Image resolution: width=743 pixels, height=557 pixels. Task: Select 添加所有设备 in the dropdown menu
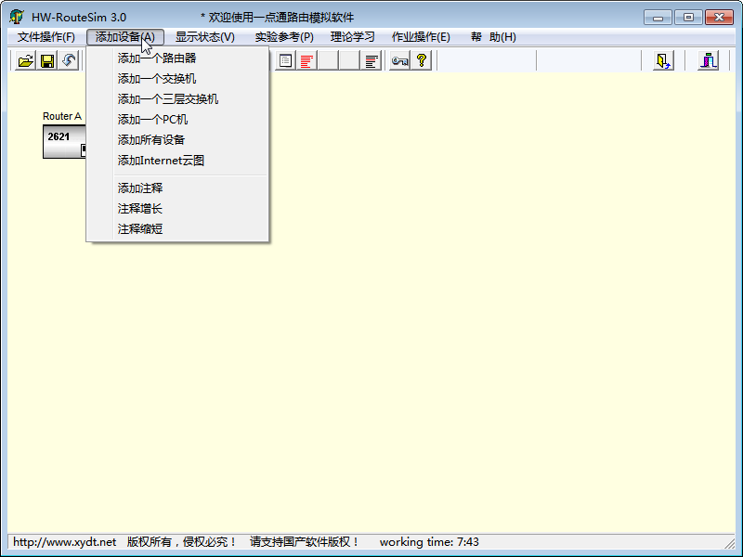click(177, 140)
